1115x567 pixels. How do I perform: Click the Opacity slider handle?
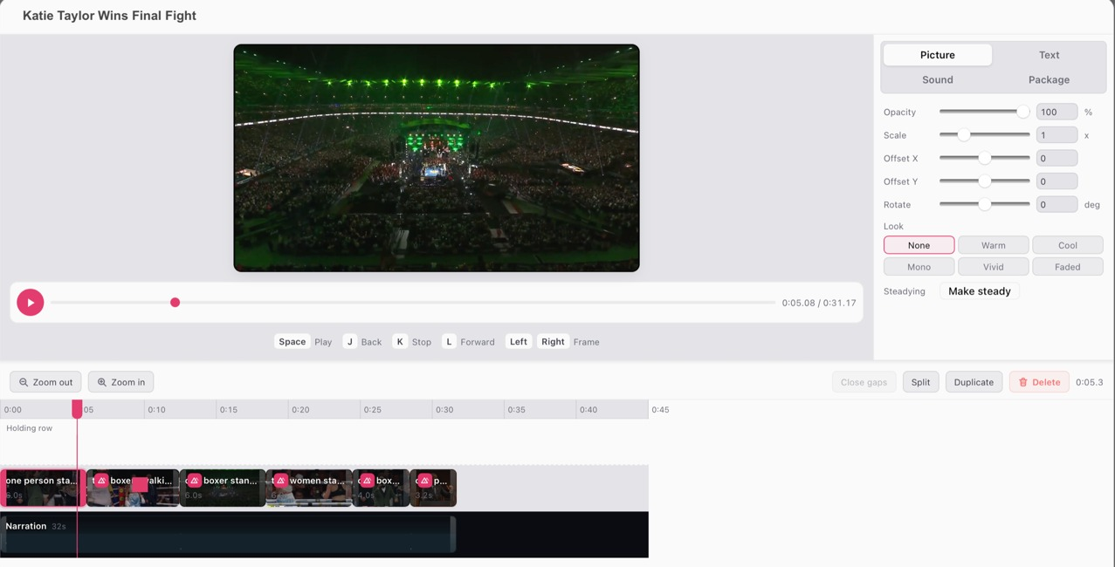pyautogui.click(x=1022, y=112)
